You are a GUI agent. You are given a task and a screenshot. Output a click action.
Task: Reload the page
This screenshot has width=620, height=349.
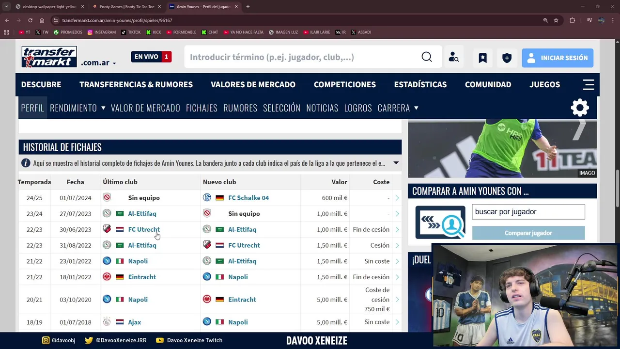pos(30,20)
